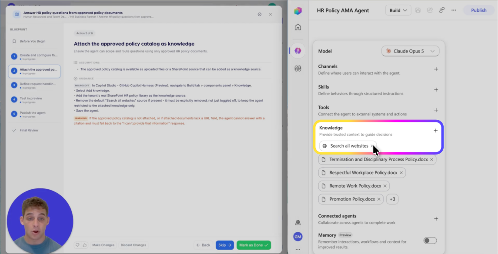Click the Skip button
The image size is (498, 254).
pyautogui.click(x=225, y=245)
